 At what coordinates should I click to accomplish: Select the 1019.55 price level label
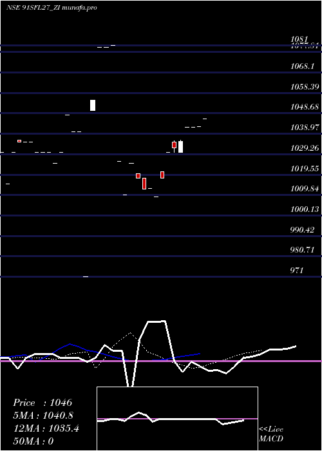tap(305, 168)
